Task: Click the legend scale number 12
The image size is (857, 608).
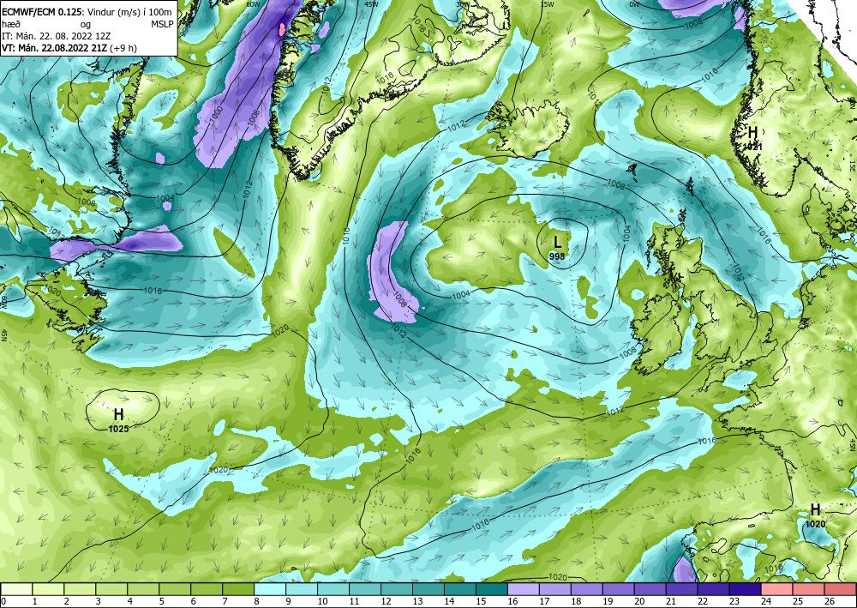Action: (386, 601)
